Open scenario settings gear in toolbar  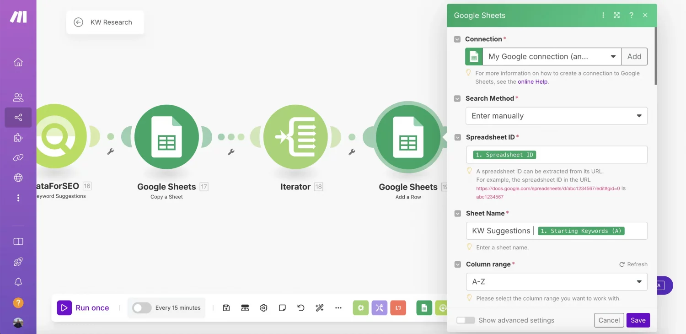(x=263, y=308)
